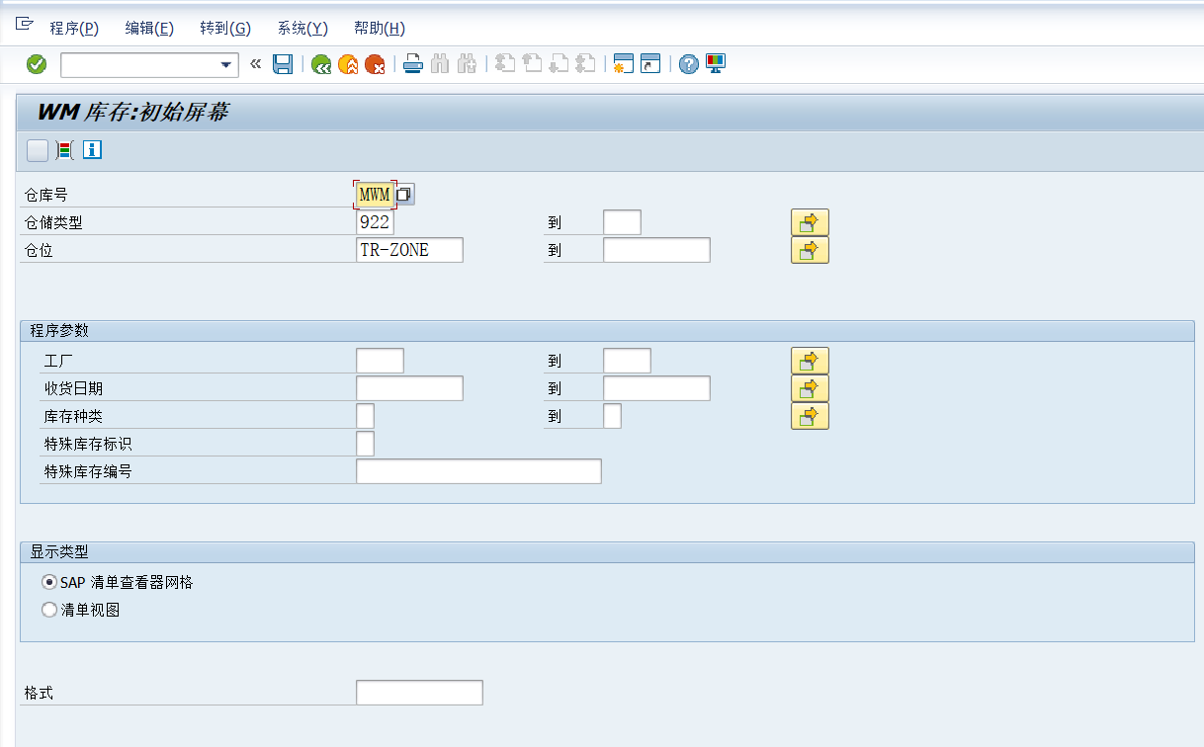Click the WM 库存:初始屏幕 title text
Image resolution: width=1204 pixels, height=747 pixels.
coord(132,112)
